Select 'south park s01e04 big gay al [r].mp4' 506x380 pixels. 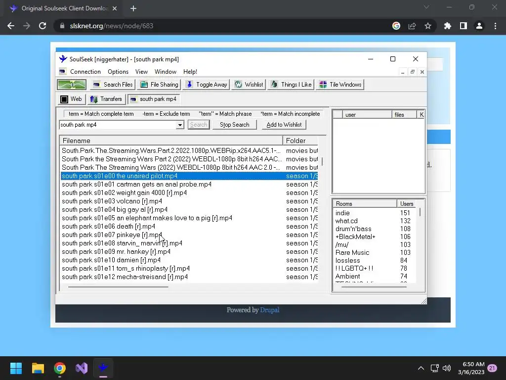[189, 209]
